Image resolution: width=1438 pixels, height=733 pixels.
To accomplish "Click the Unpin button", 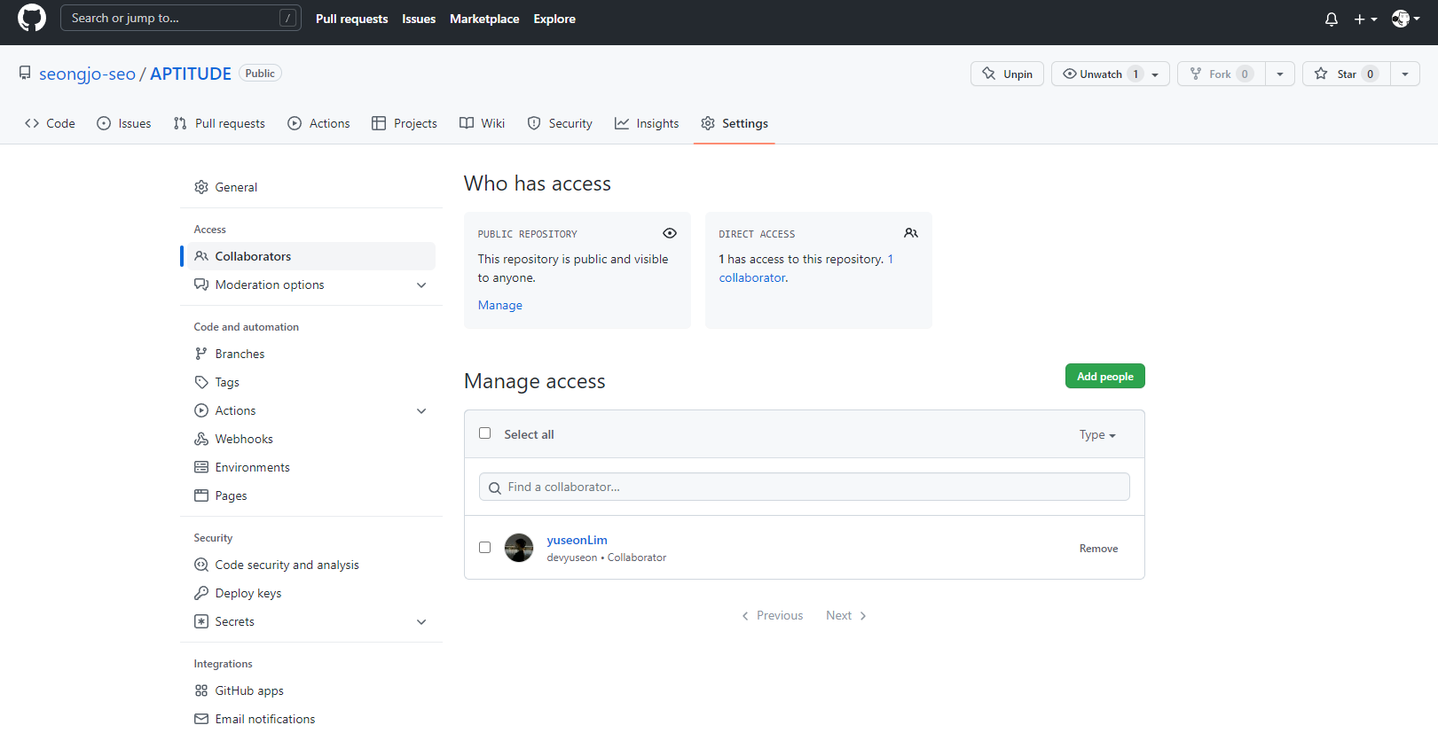I will (1007, 74).
